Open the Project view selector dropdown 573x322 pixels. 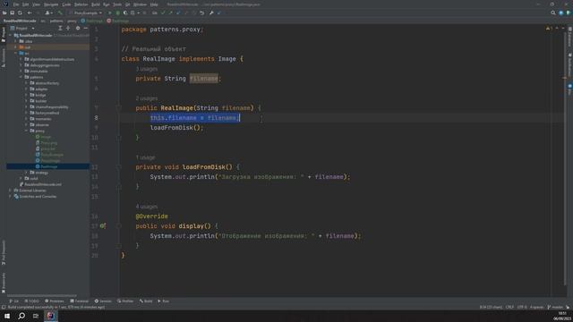point(23,28)
